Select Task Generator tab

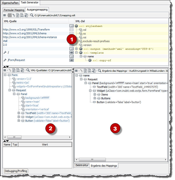pyautogui.click(x=30, y=2)
